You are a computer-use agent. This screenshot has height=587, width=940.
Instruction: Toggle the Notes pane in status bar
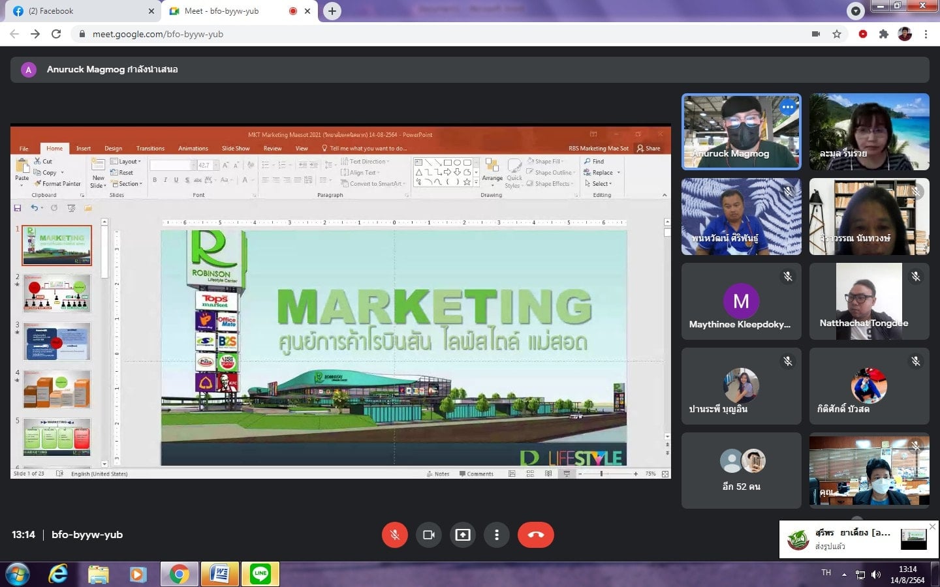pyautogui.click(x=438, y=474)
